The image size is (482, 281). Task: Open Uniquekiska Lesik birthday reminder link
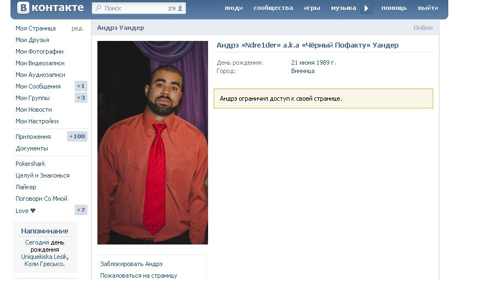click(x=45, y=257)
